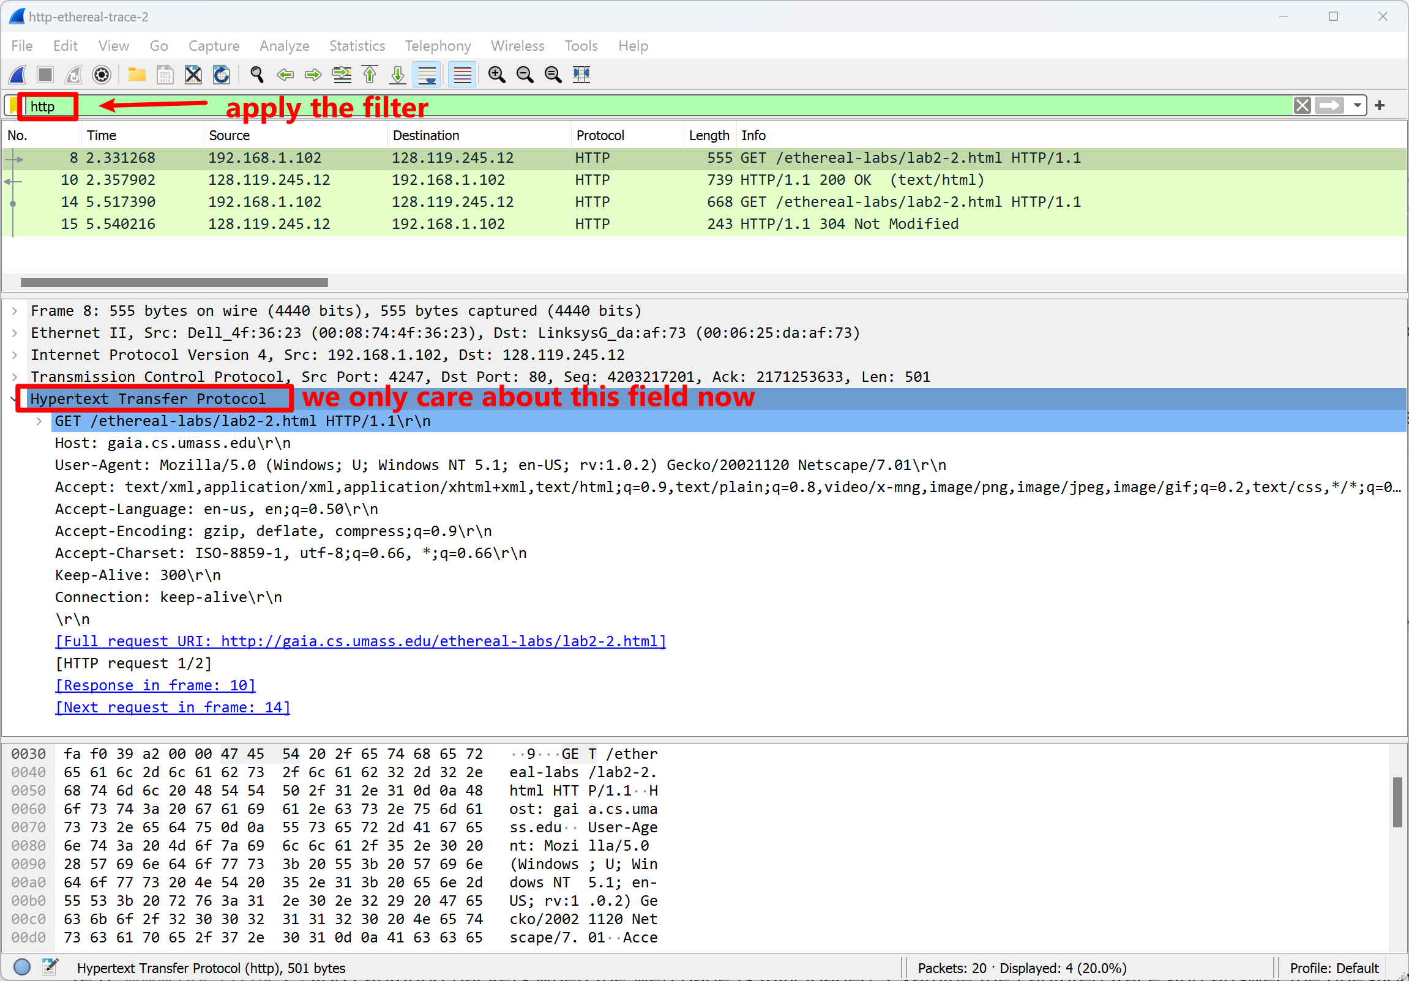Open capture options gear icon

(100, 74)
